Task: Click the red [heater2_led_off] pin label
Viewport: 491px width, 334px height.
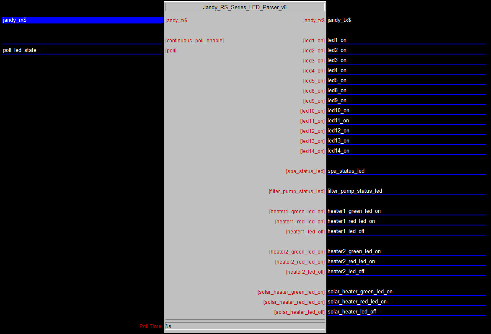Action: tap(305, 272)
